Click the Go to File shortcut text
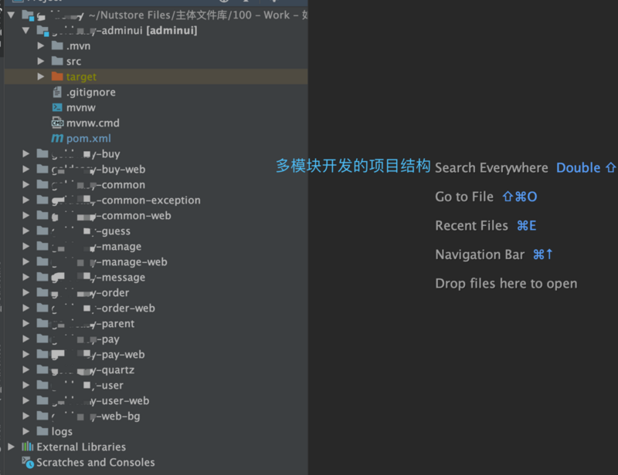Image resolution: width=618 pixels, height=475 pixels. point(463,197)
